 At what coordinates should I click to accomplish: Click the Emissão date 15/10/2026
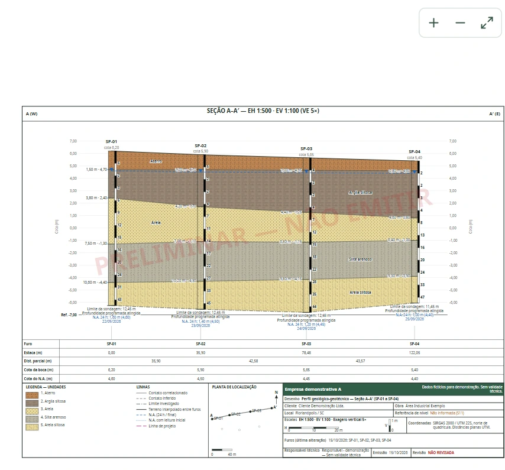point(398,453)
